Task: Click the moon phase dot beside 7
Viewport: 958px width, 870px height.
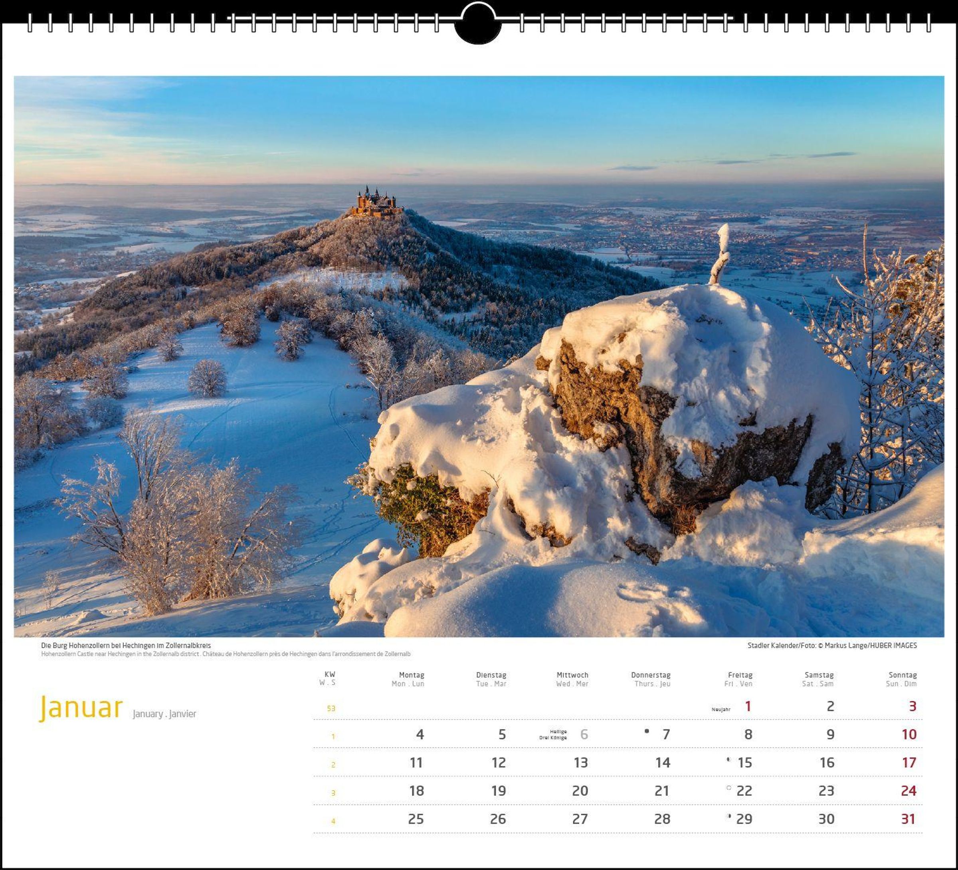Action: tap(647, 731)
